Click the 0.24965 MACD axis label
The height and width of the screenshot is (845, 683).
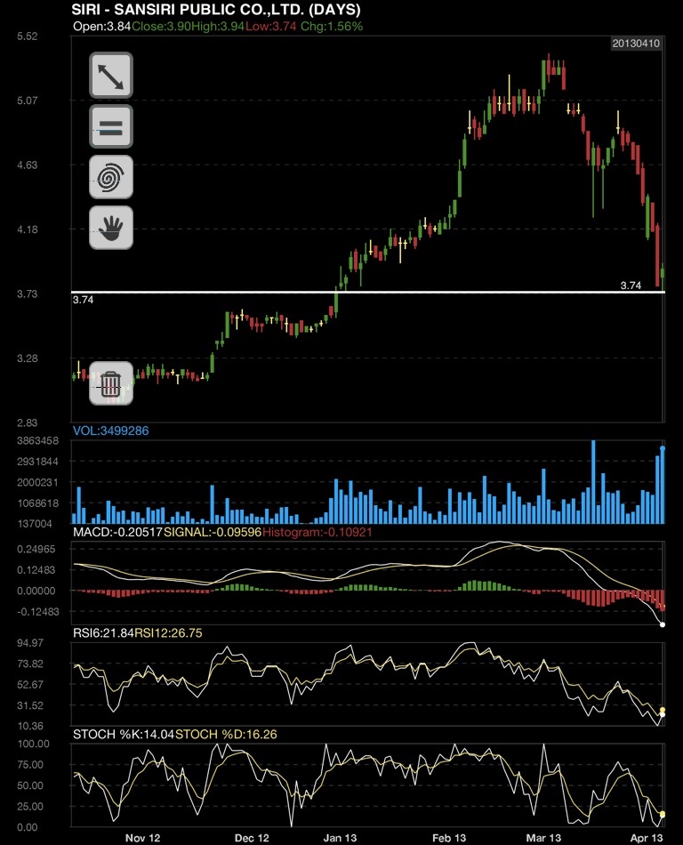(36, 549)
